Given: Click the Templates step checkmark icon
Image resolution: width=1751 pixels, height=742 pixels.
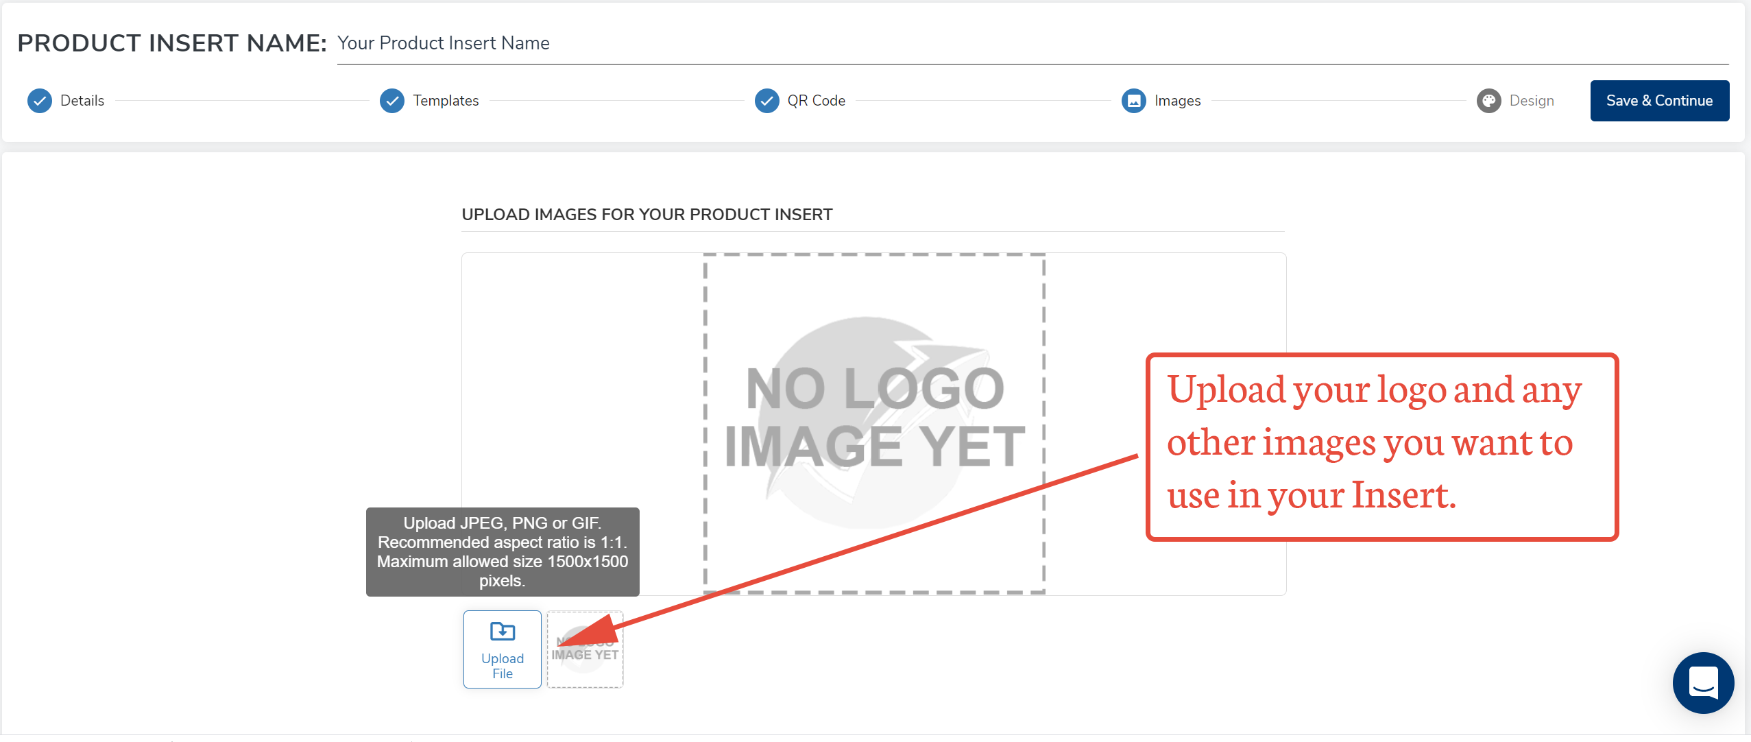Looking at the screenshot, I should pos(392,101).
